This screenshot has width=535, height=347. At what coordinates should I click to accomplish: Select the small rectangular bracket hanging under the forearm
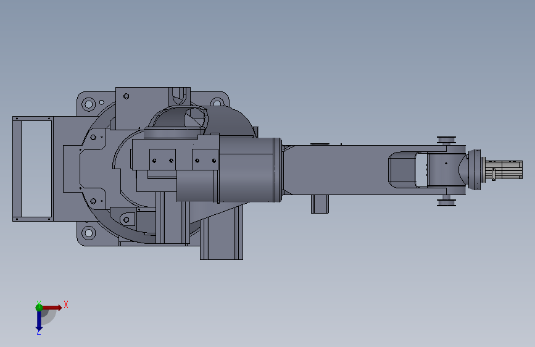[320, 204]
